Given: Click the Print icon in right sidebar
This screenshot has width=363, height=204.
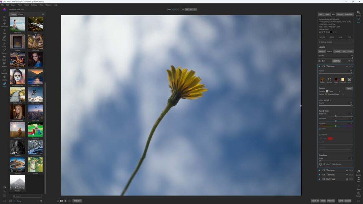Looking at the screenshot, I should coord(358,179).
